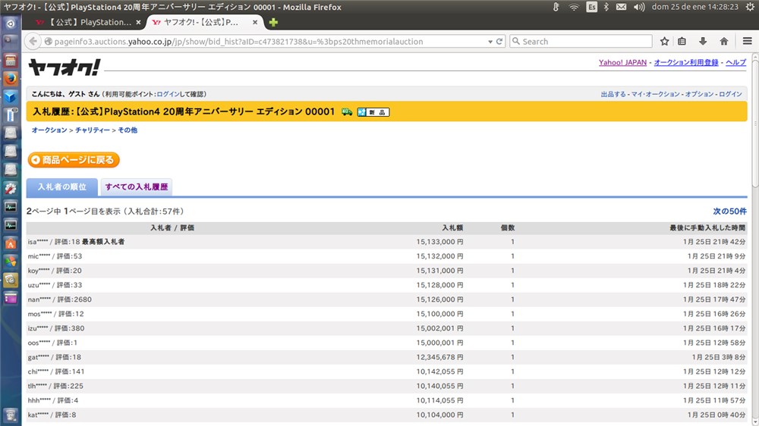Click bidder row hhh***** / 評価:4
This screenshot has height=426, width=759.
[387, 400]
